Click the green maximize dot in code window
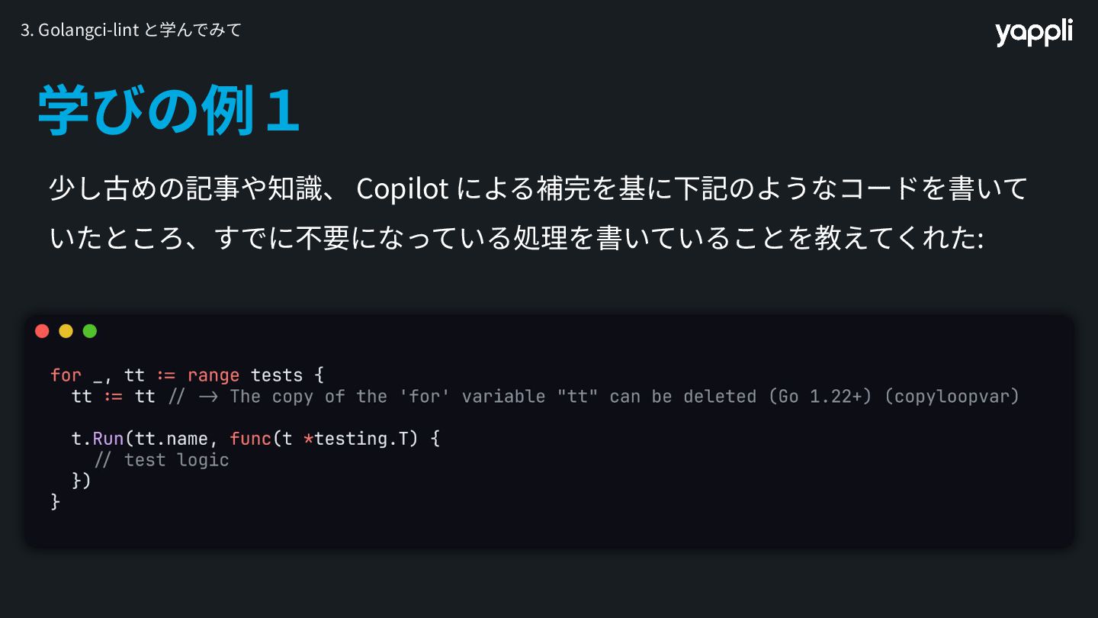 [x=89, y=331]
